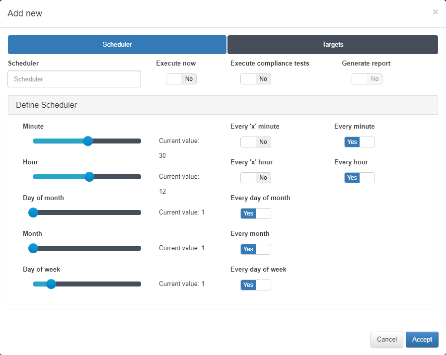Viewport: 446px width, 355px height.
Task: Turn on Every 'x' minute toggle
Action: click(256, 142)
